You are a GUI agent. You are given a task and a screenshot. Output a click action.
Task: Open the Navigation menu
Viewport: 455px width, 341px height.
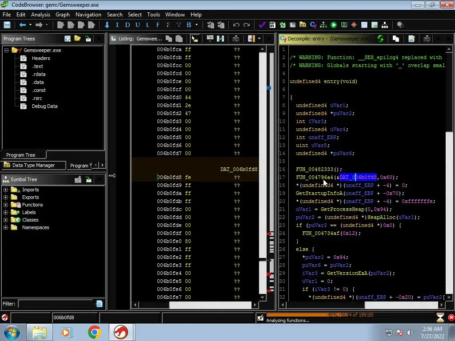pos(88,15)
